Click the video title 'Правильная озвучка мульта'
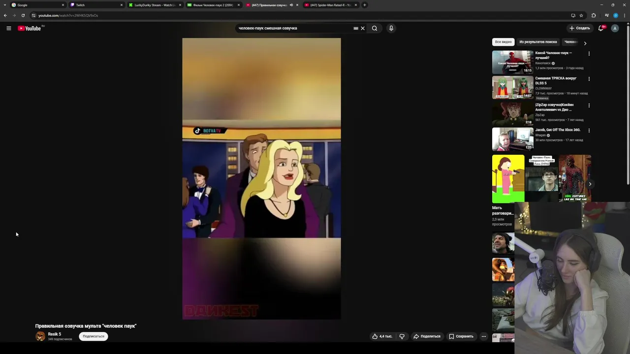The height and width of the screenshot is (354, 630). pos(86,326)
